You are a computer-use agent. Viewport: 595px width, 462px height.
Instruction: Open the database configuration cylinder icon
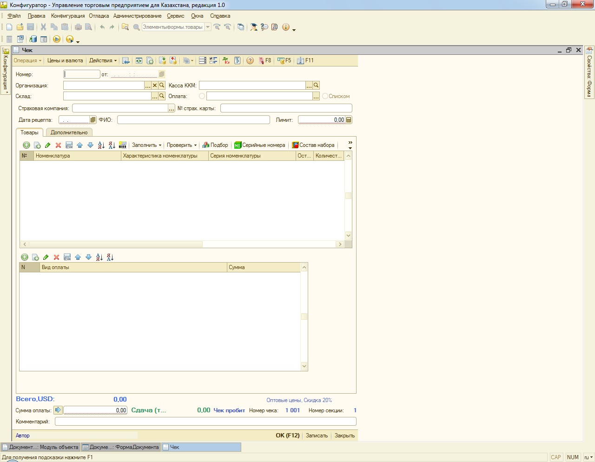(x=33, y=39)
